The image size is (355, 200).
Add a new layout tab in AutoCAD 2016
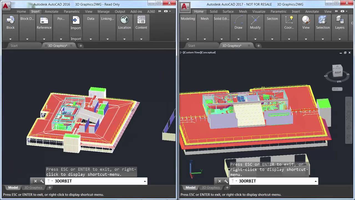click(50, 187)
